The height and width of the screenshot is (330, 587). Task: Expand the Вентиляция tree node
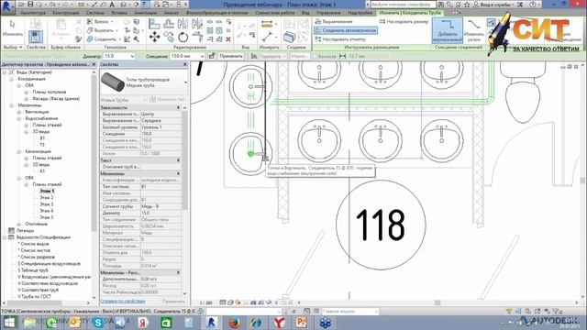click(19, 112)
